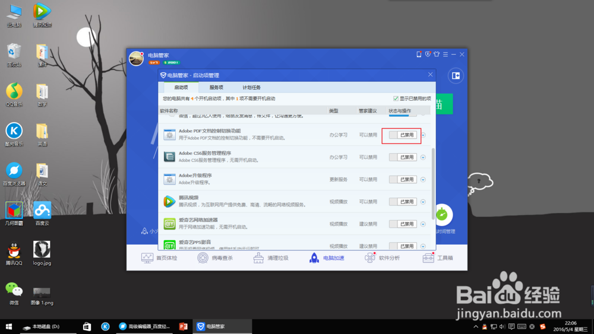Click the startup list vertical scrollbar
The height and width of the screenshot is (334, 594).
[433, 184]
